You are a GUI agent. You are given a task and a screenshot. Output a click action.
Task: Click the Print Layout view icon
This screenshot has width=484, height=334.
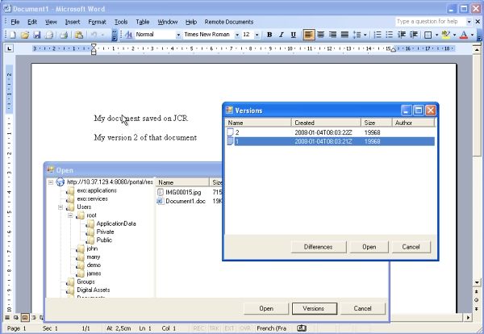click(x=25, y=317)
